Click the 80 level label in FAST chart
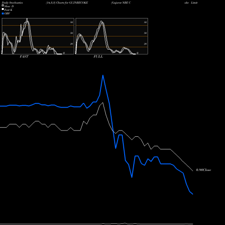This screenshot has height=225, width=225. (72, 22)
